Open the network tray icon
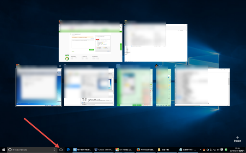Image resolution: width=246 pixels, height=153 pixels. (x=215, y=150)
